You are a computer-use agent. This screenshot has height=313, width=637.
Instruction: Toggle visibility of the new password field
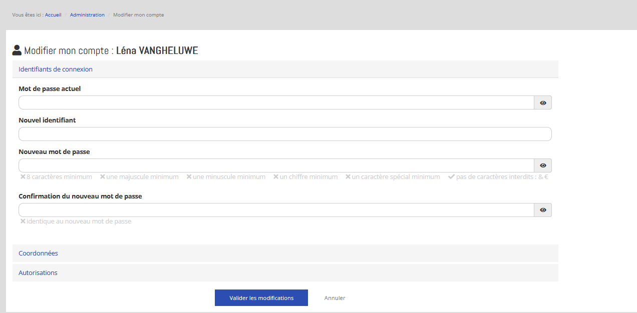(x=543, y=165)
